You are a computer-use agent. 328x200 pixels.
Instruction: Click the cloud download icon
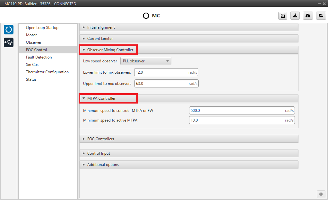[x=308, y=16]
